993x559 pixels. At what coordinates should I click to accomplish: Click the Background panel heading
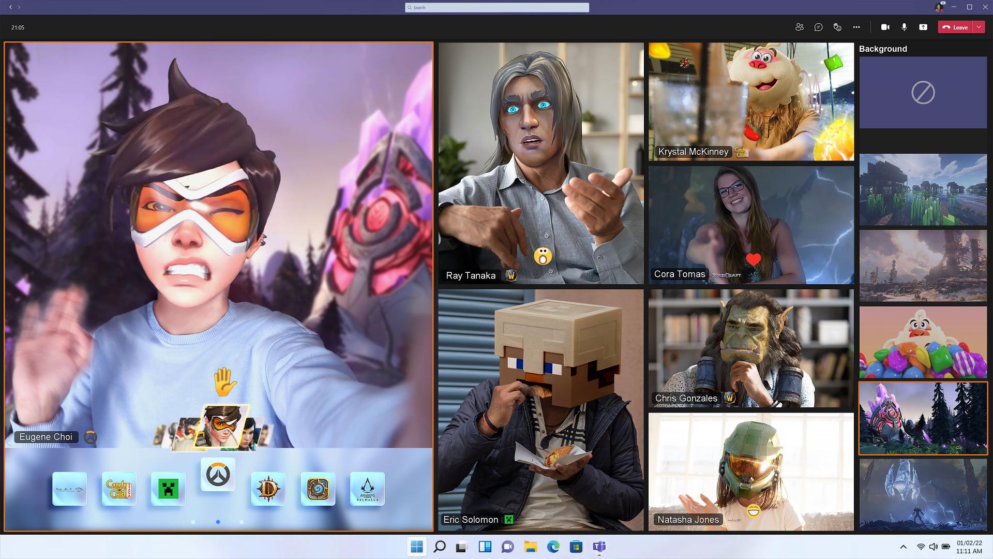(883, 49)
